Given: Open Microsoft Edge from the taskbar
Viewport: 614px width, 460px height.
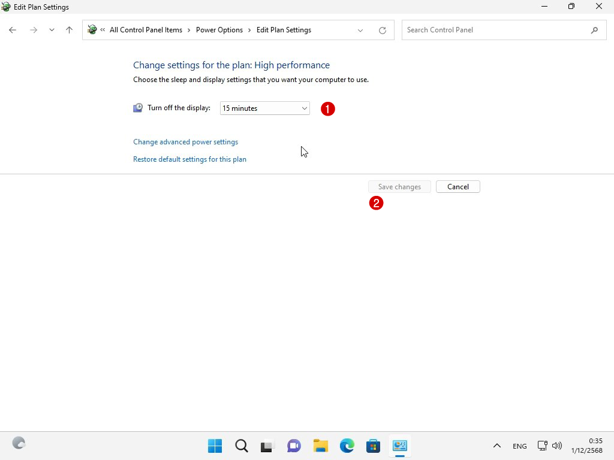Looking at the screenshot, I should click(347, 446).
